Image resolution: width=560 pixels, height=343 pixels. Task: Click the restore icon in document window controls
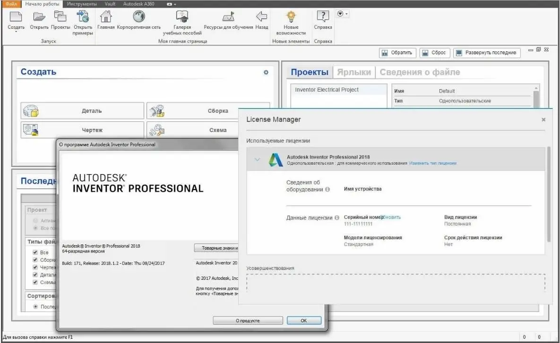[x=539, y=50]
